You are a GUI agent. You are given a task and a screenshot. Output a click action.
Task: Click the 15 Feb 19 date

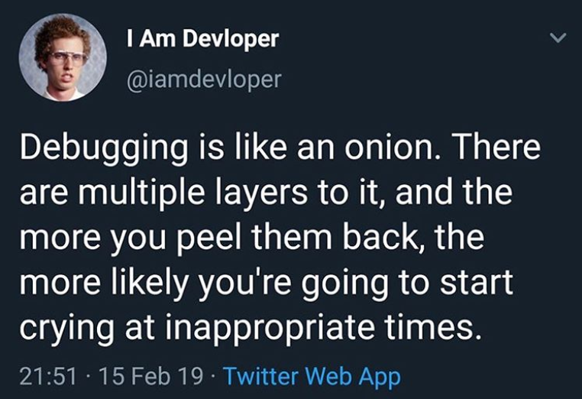click(151, 376)
